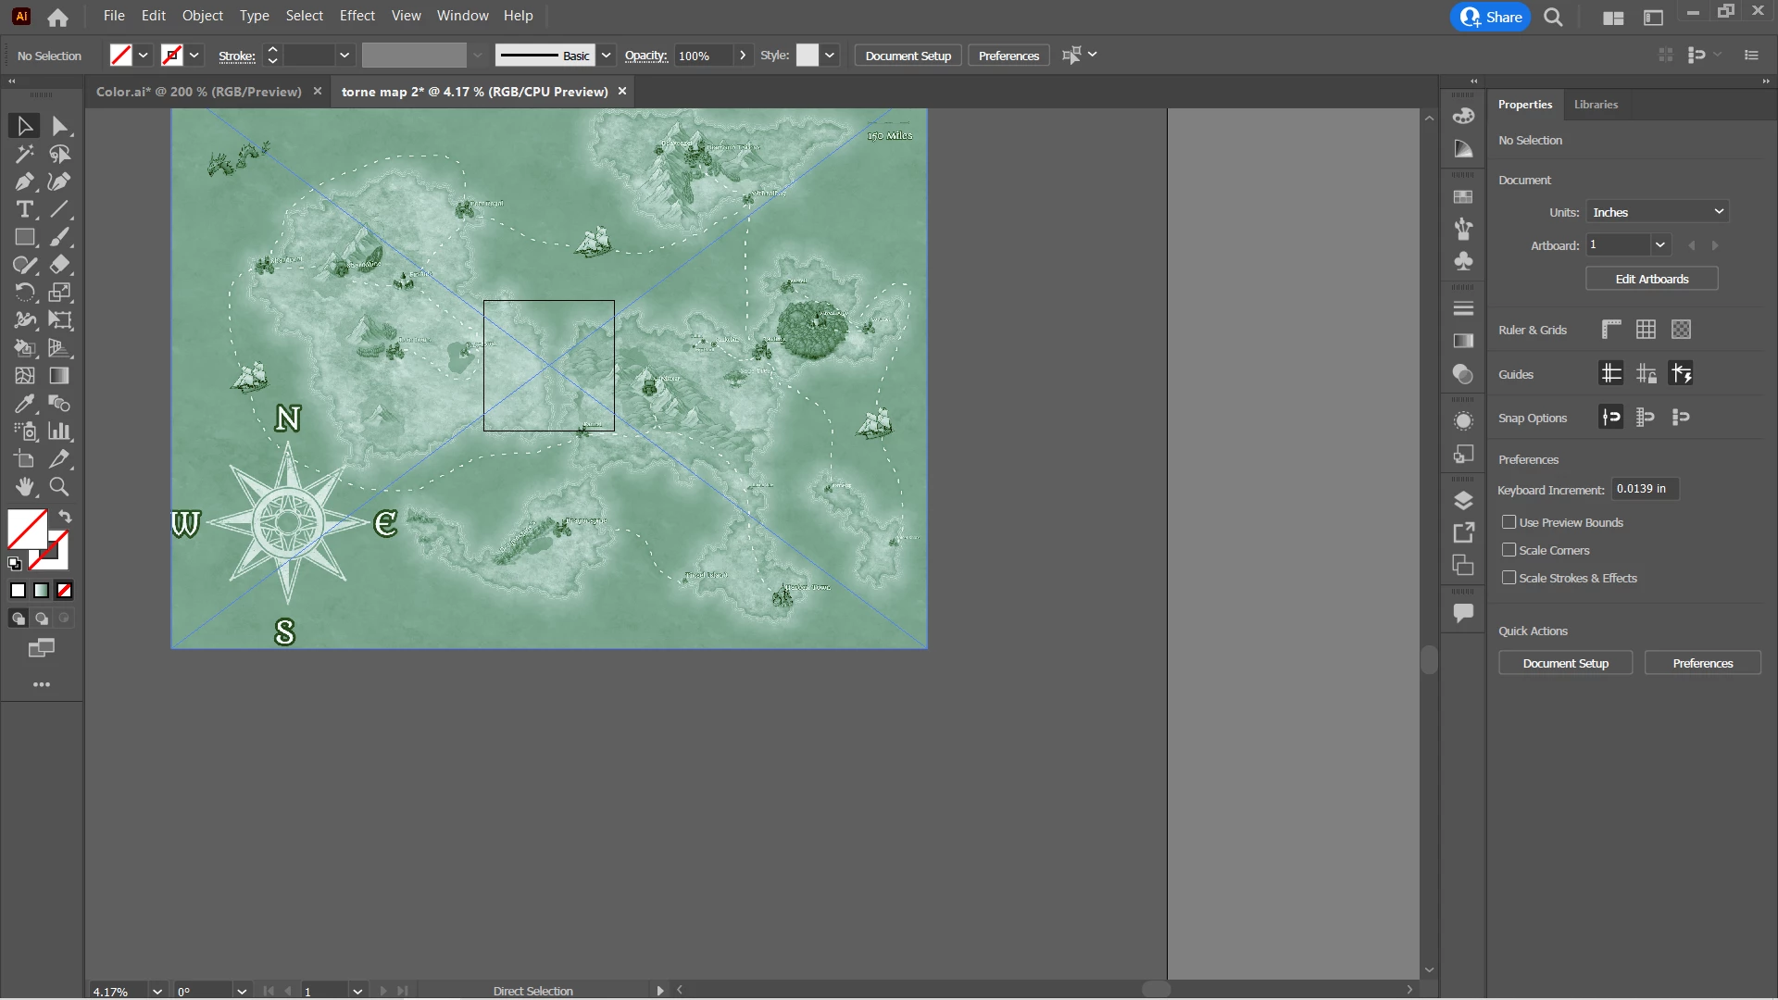
Task: Open the Layers panel icon
Action: tap(1463, 501)
